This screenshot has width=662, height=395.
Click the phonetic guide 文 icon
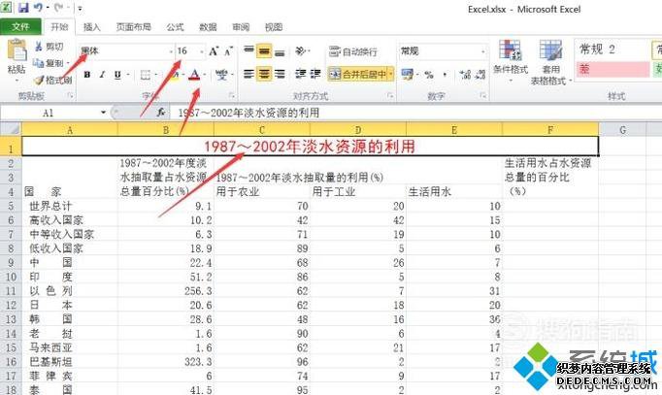pyautogui.click(x=220, y=75)
